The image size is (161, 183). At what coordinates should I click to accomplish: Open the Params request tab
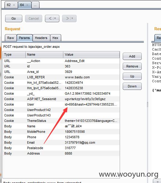click(x=24, y=38)
